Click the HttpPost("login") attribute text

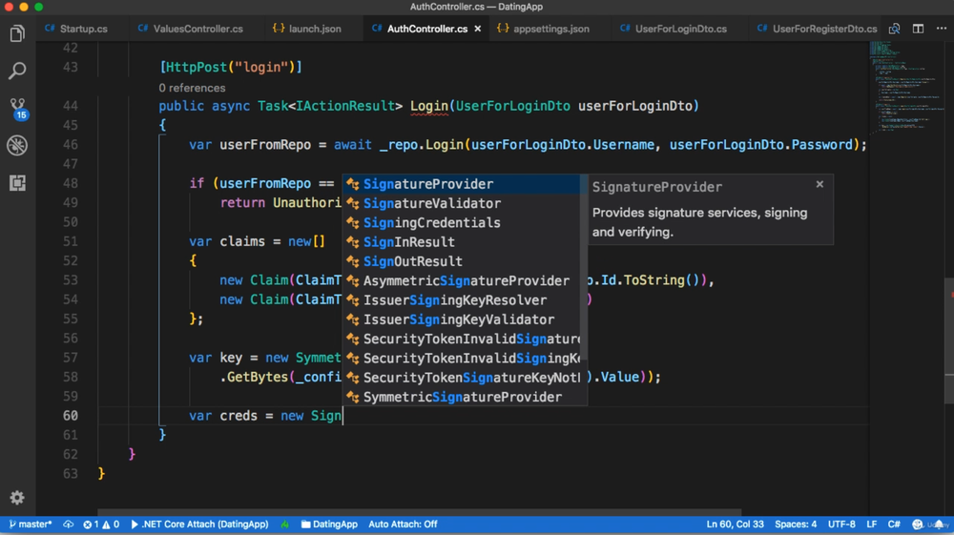pos(231,68)
